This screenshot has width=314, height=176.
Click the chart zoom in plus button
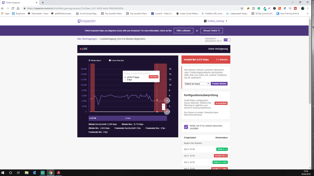tap(163, 105)
